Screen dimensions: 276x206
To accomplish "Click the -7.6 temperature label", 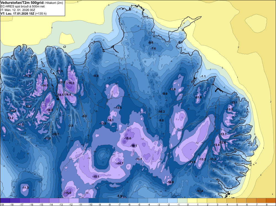I will pyautogui.click(x=153, y=48).
